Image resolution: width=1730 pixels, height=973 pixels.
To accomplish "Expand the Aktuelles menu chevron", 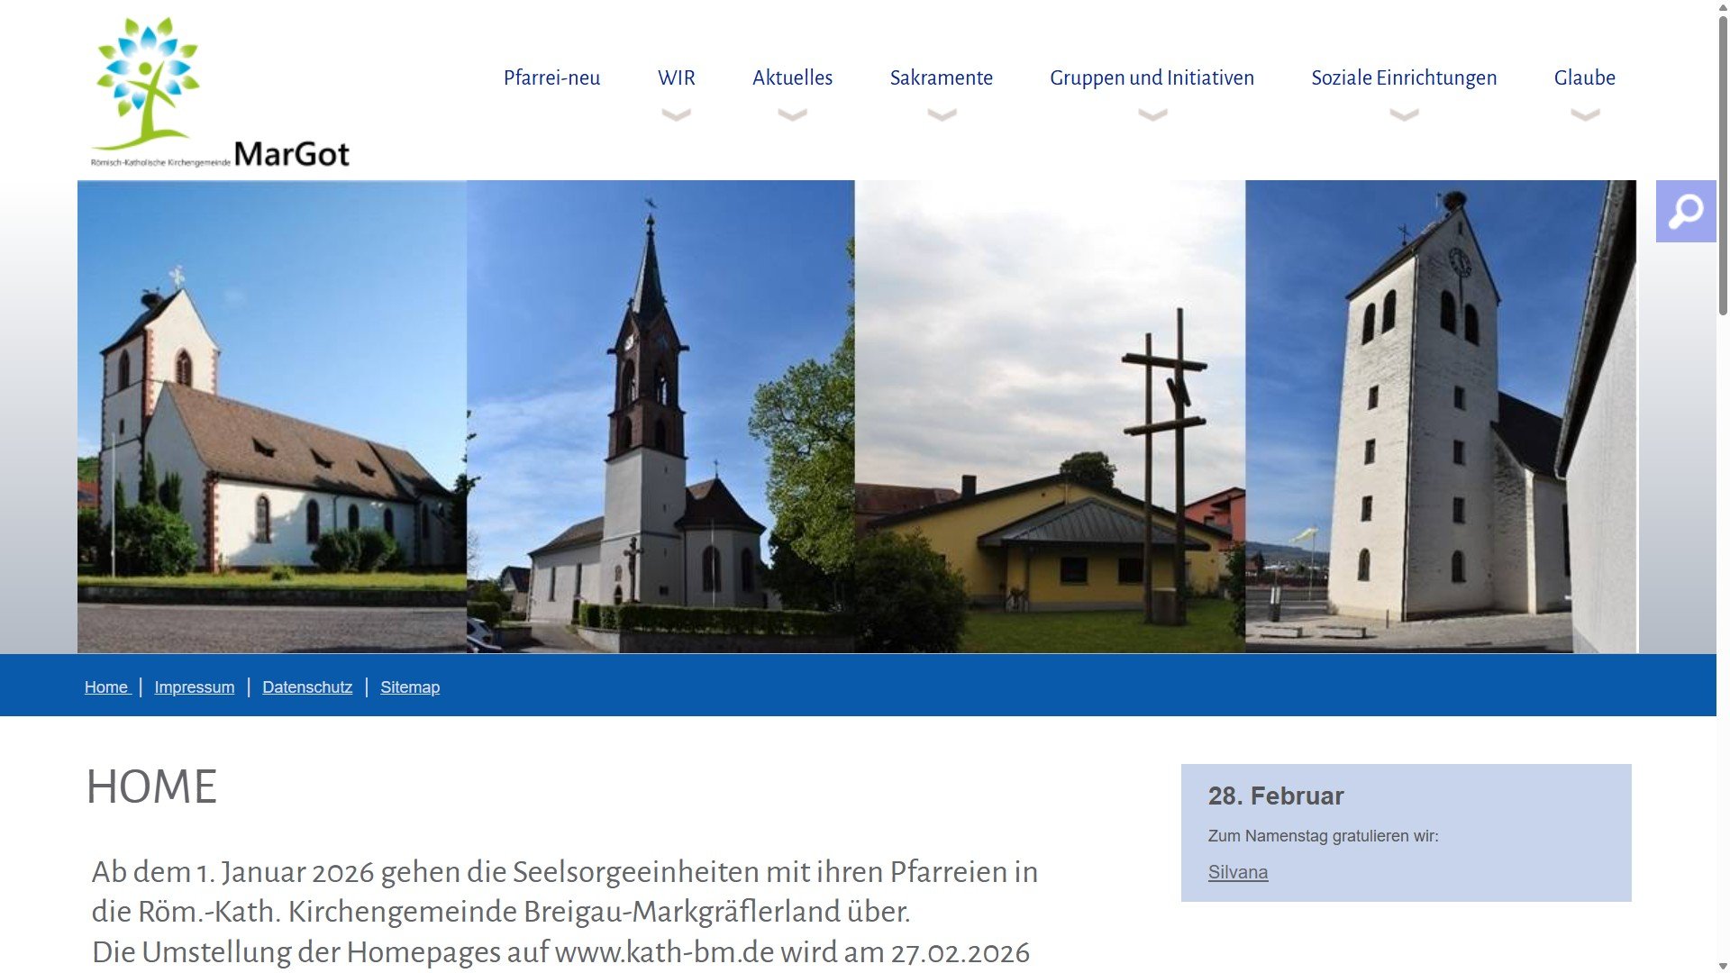I will [x=792, y=114].
